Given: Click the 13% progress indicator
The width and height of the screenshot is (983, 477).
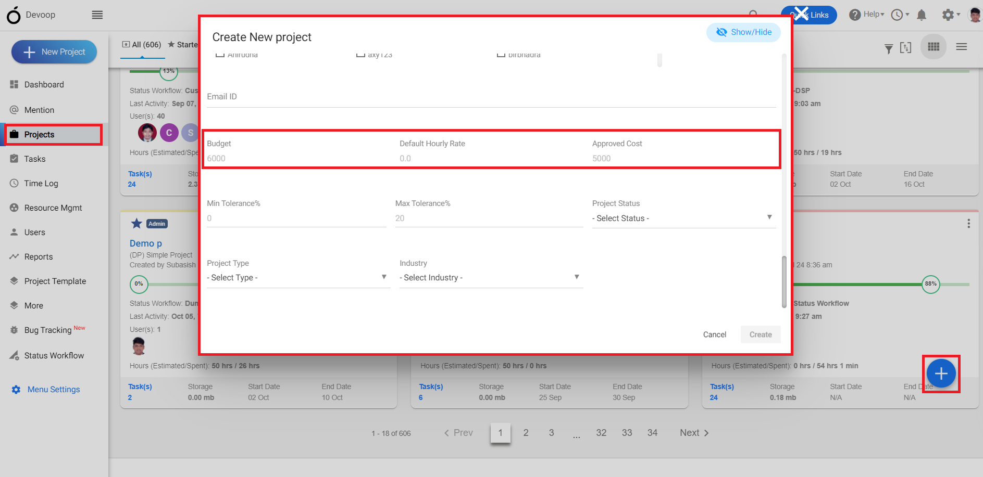Looking at the screenshot, I should click(x=169, y=72).
